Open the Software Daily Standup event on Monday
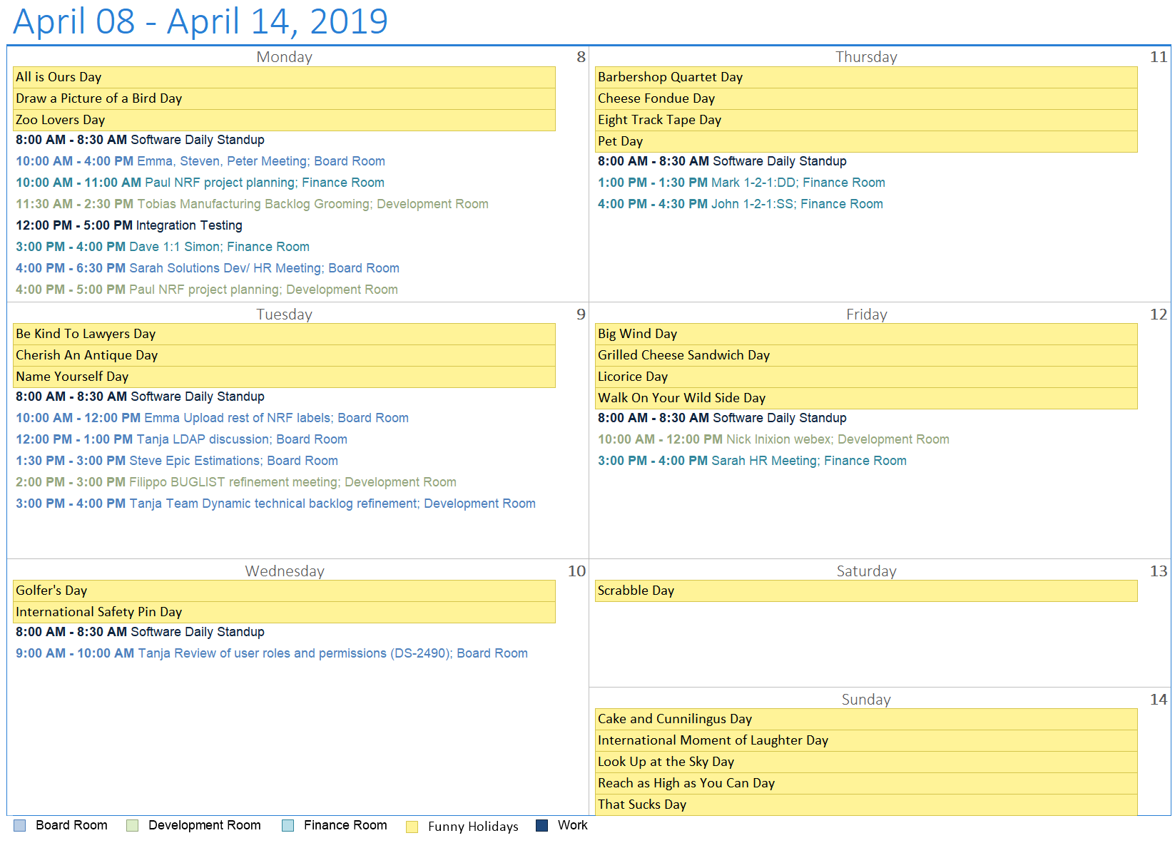1175x843 pixels. pos(140,140)
